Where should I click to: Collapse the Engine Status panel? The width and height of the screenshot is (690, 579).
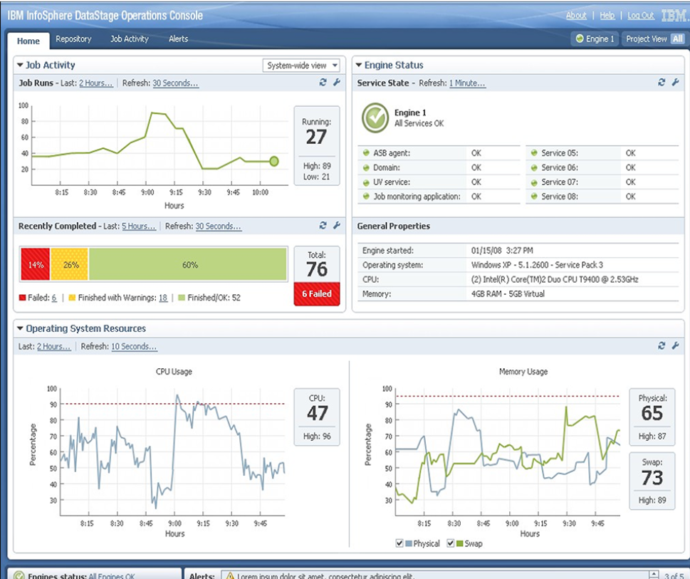pos(359,65)
